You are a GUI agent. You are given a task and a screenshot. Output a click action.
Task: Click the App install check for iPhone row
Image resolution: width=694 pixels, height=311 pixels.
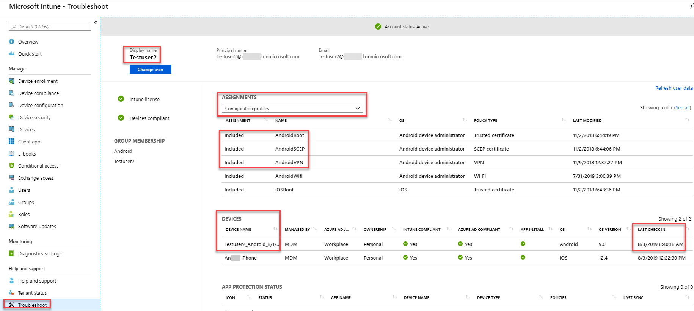click(x=523, y=257)
